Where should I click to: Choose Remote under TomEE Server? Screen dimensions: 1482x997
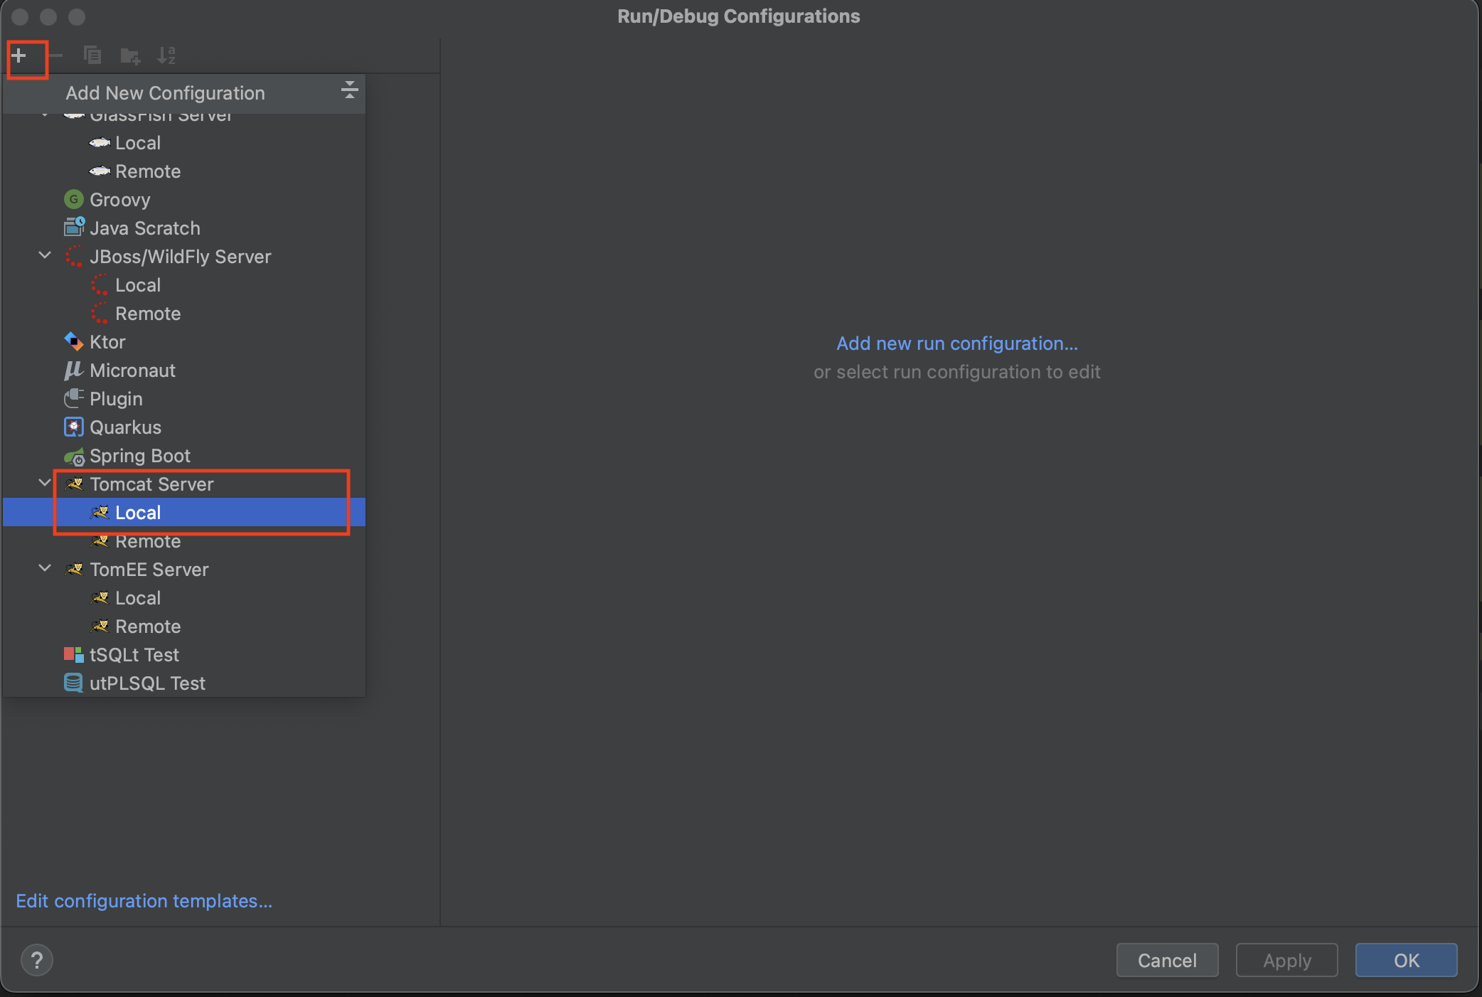pyautogui.click(x=148, y=627)
